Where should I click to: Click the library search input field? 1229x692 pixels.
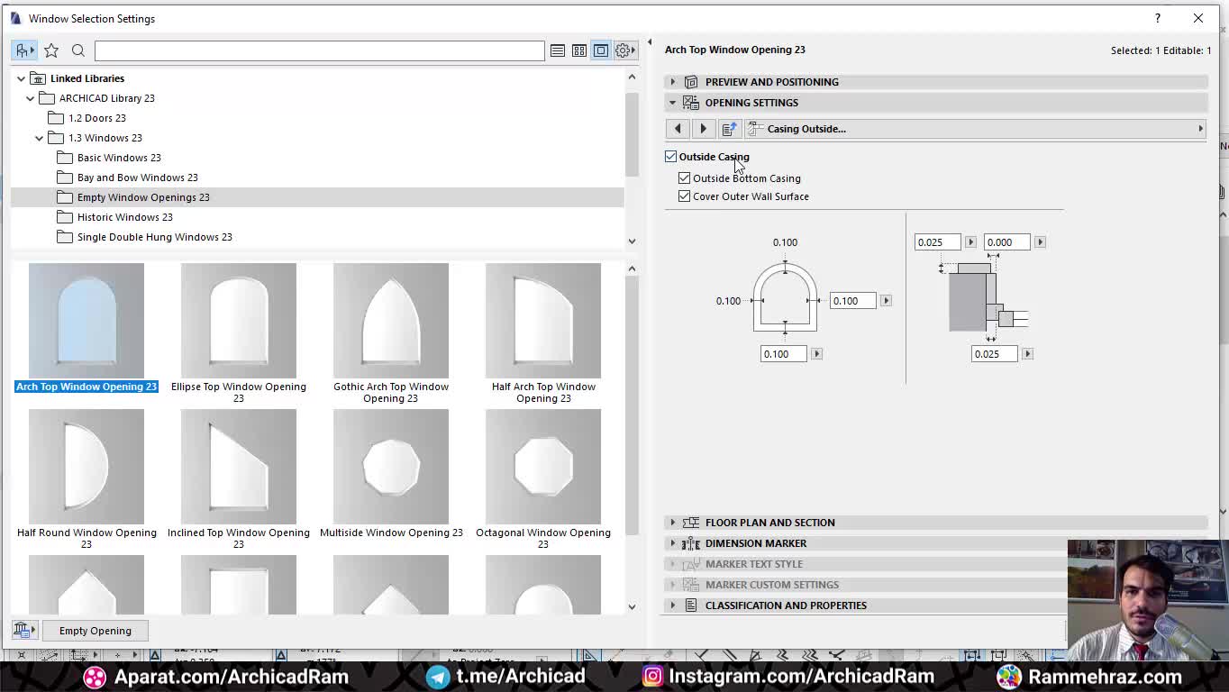coord(319,50)
